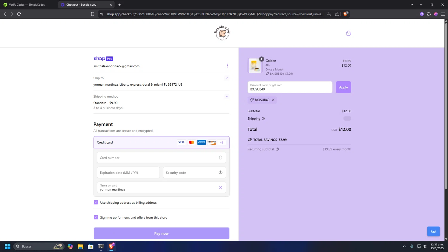The height and width of the screenshot is (252, 448).
Task: Click the page vertical scrollbar
Action: pos(446,106)
